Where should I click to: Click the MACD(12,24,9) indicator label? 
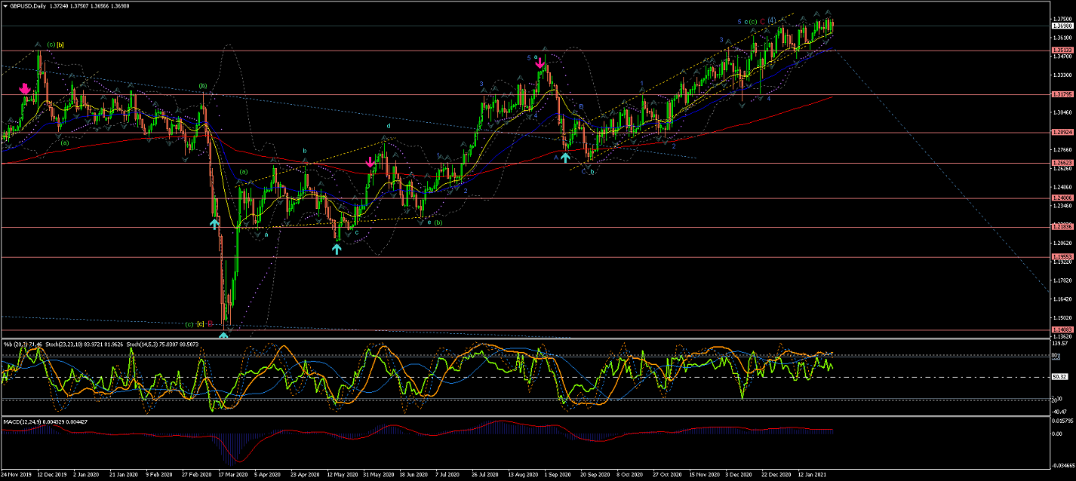23,420
